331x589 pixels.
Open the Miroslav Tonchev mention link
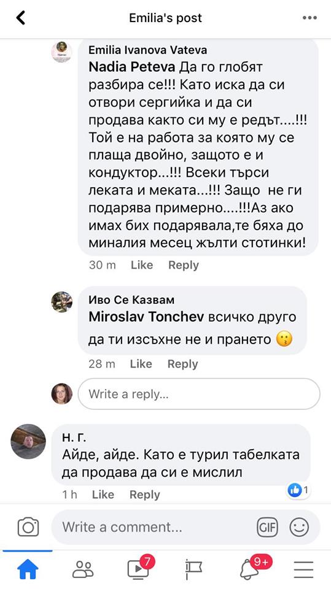point(146,317)
